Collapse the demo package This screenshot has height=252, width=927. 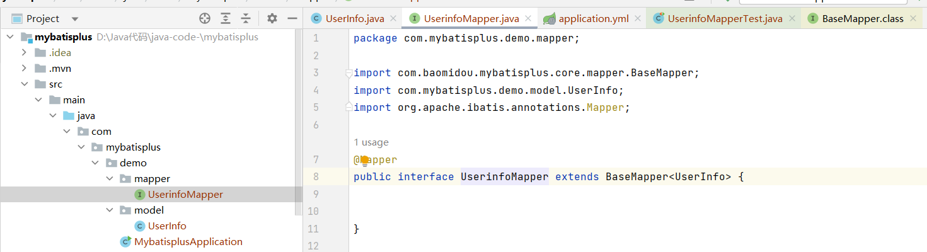point(95,163)
